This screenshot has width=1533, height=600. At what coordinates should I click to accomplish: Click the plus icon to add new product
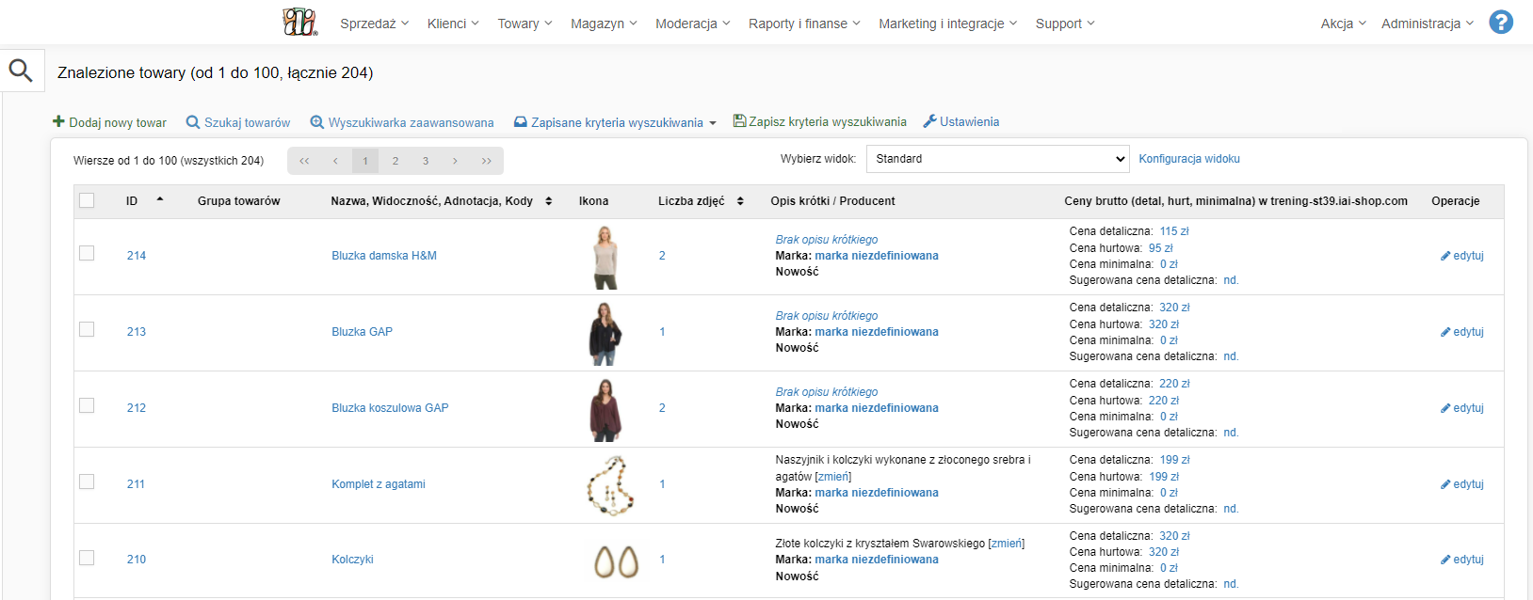pos(58,122)
